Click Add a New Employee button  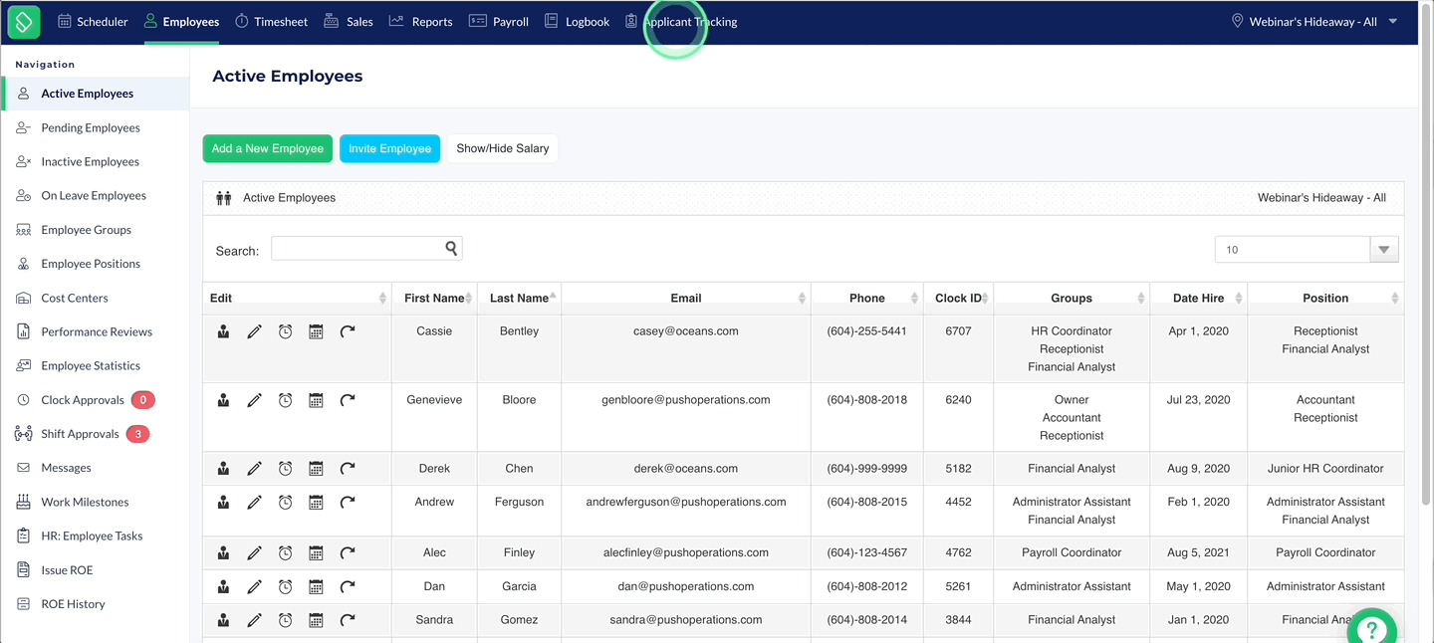tap(268, 148)
